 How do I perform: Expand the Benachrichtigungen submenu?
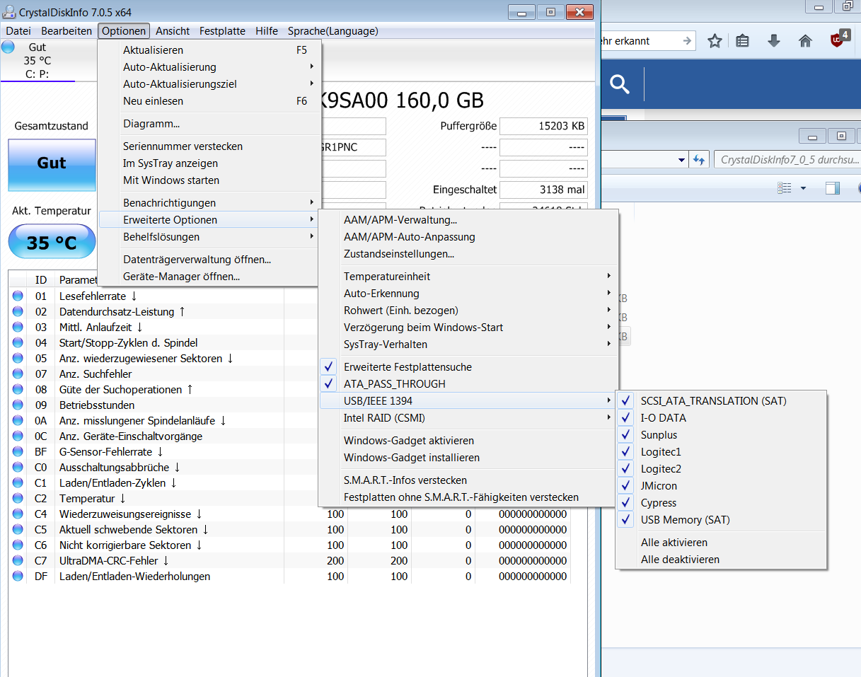coord(209,202)
